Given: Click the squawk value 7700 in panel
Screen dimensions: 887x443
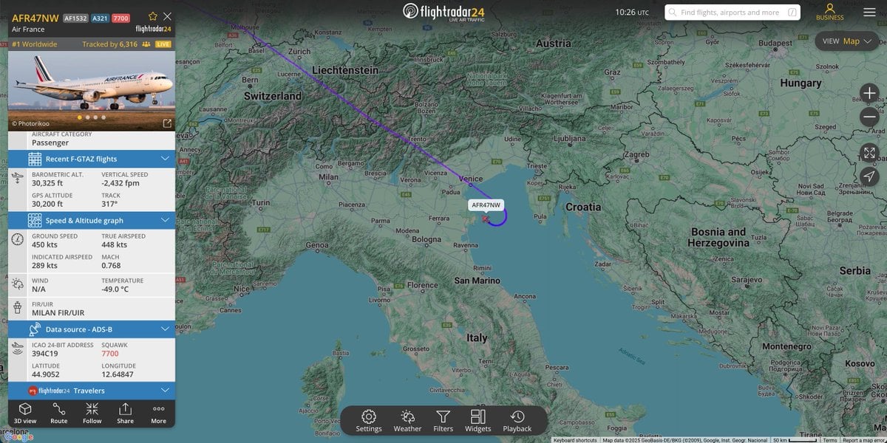Looking at the screenshot, I should 109,354.
